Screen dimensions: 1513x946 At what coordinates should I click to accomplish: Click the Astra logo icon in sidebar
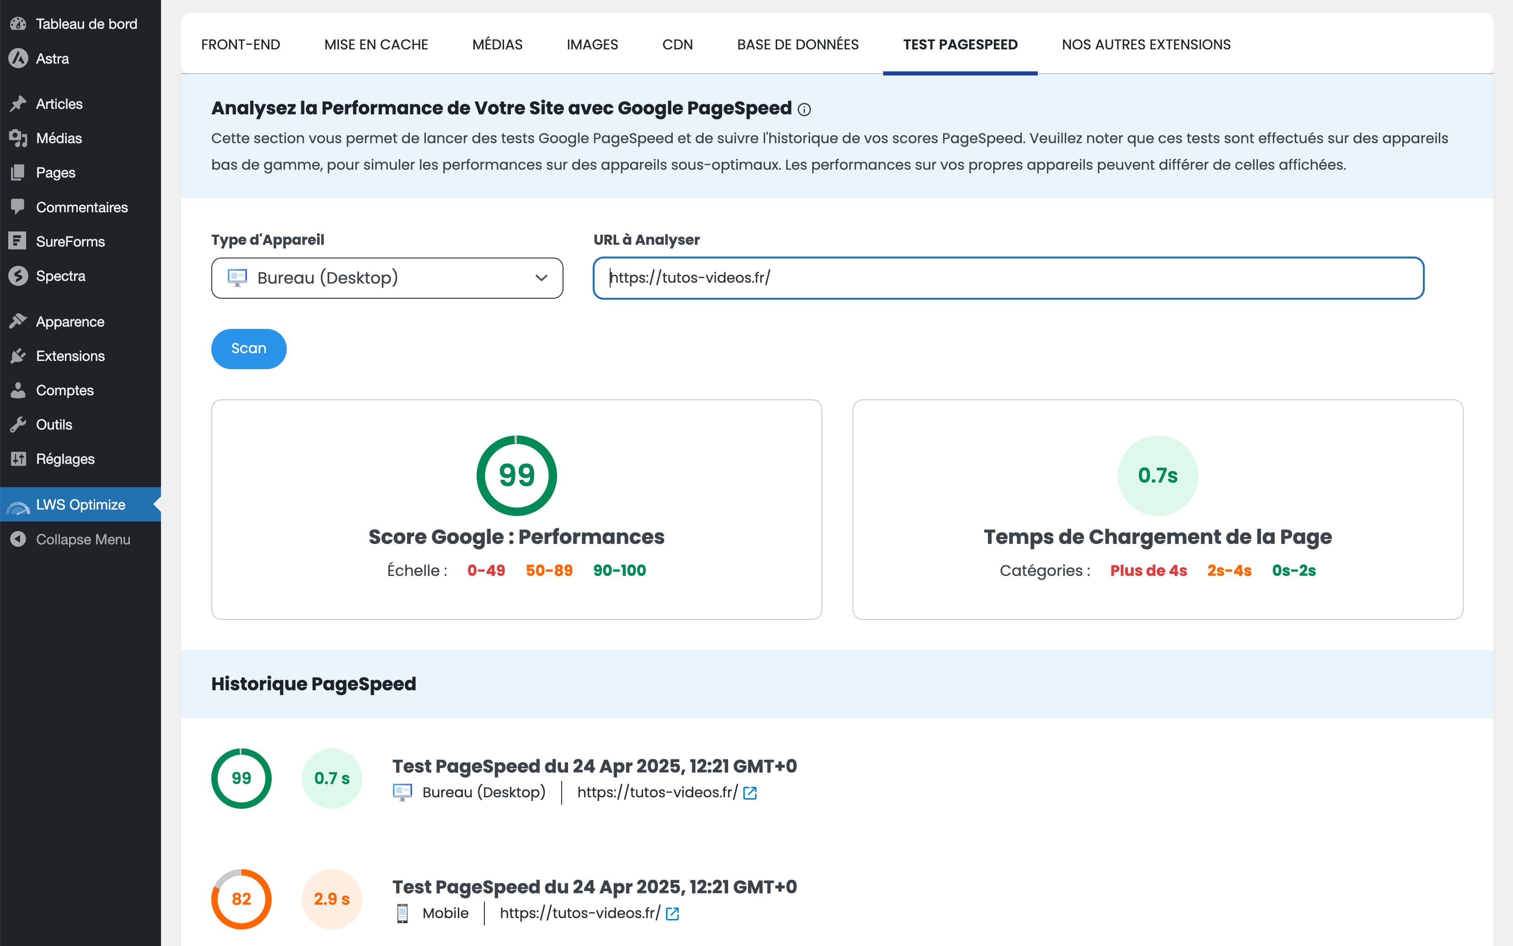(18, 59)
